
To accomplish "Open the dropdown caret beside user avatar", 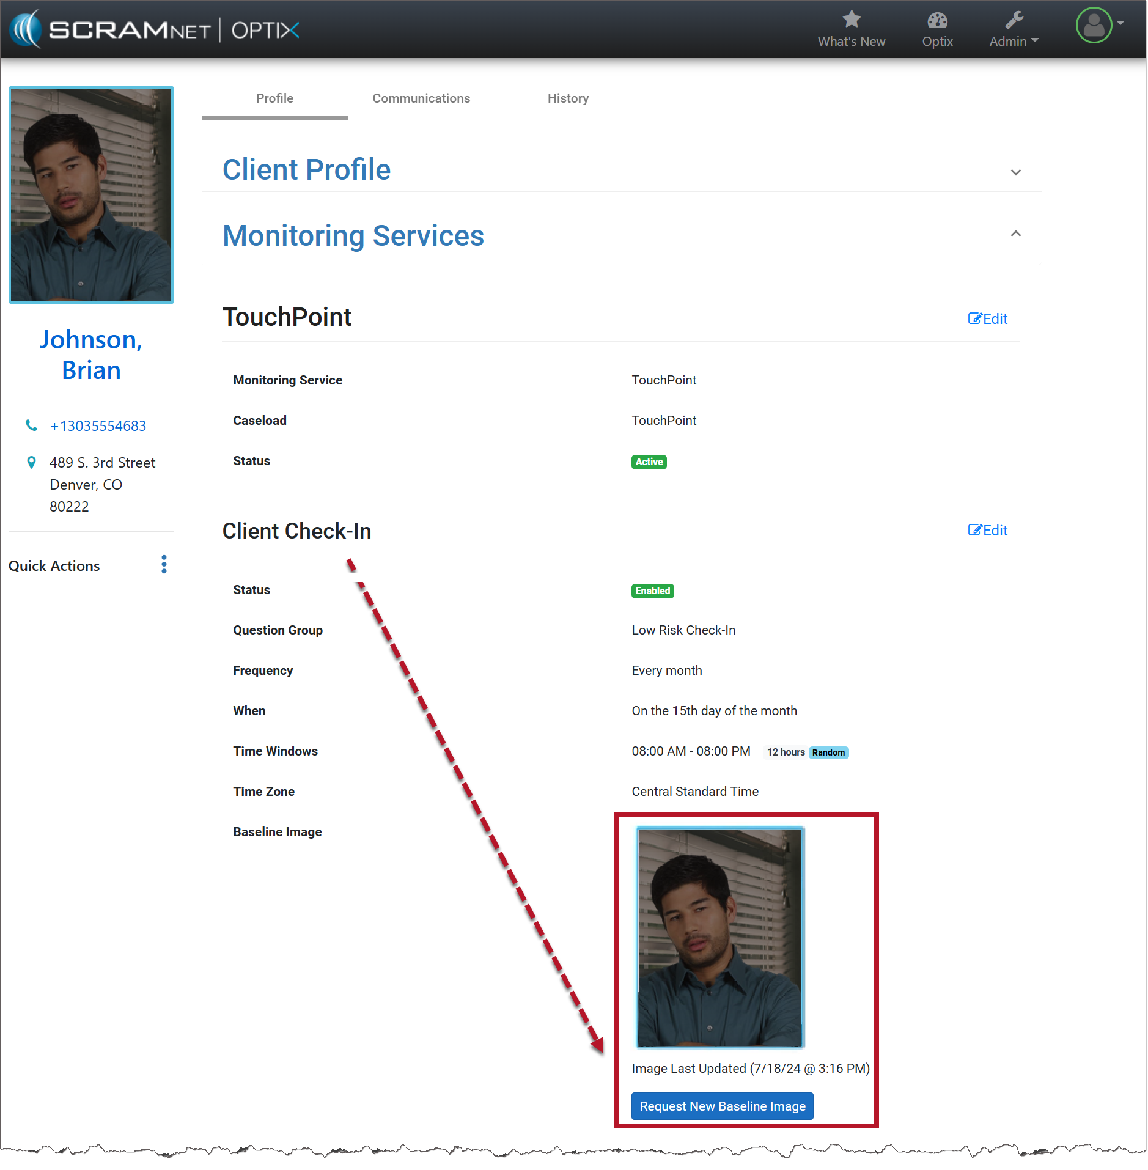I will 1120,23.
